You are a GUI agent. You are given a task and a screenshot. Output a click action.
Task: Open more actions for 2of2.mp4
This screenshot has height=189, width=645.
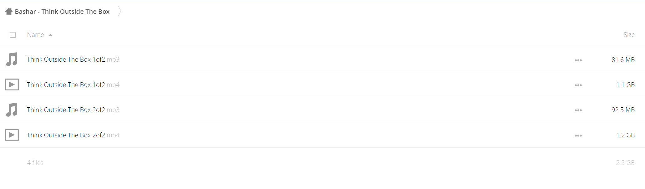tap(578, 135)
